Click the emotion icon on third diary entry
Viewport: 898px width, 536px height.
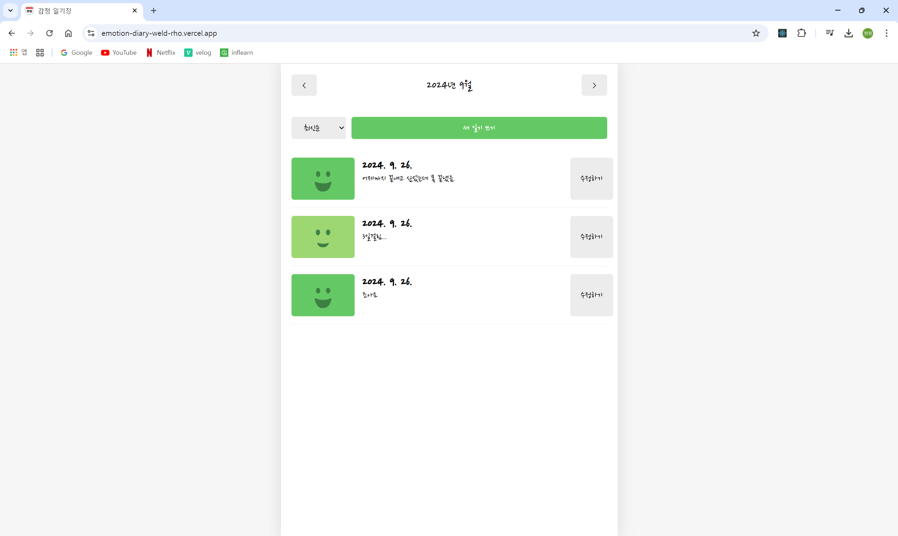[323, 295]
